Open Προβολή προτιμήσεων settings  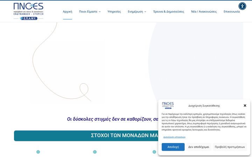[x=230, y=147]
